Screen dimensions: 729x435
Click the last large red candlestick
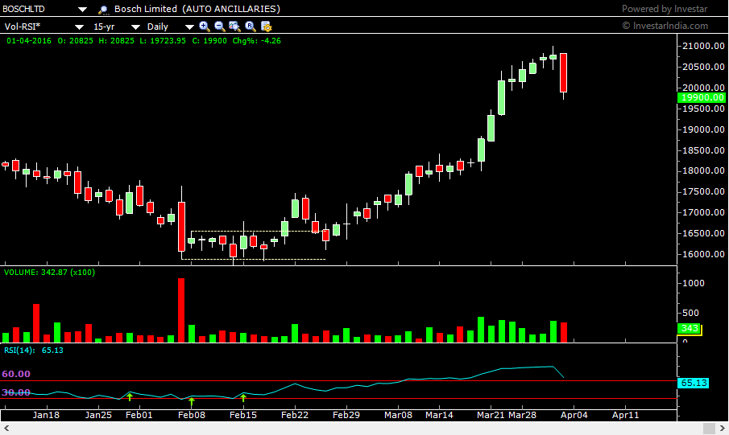(x=564, y=73)
